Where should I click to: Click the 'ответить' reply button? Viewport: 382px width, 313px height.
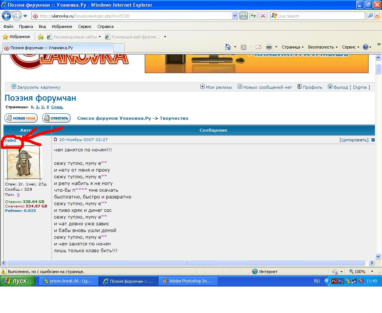[x=56, y=118]
